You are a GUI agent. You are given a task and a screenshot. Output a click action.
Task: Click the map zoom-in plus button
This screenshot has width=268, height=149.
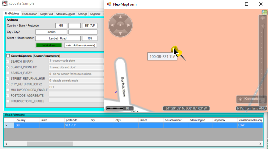[263, 19]
